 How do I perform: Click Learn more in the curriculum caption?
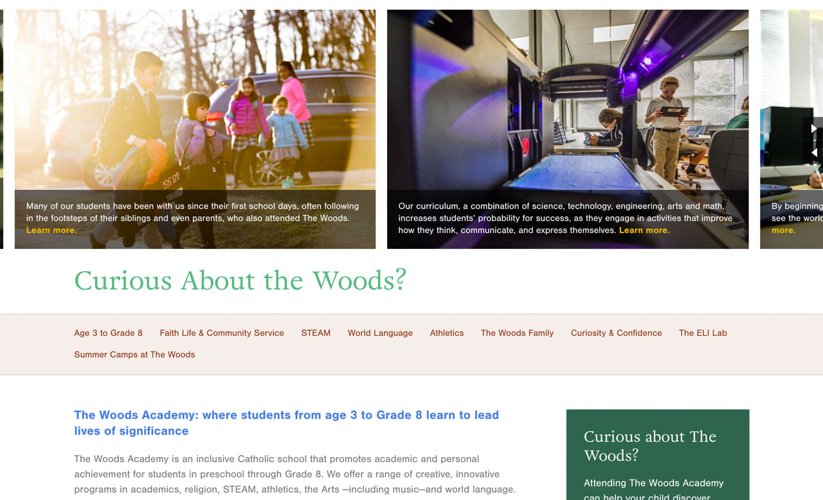[644, 230]
